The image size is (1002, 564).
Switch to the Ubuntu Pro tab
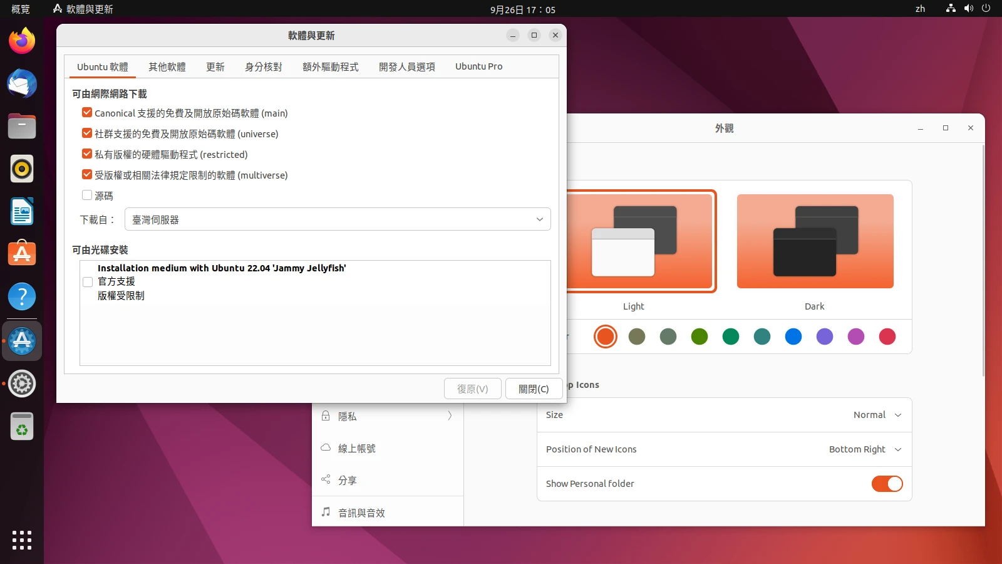pos(478,66)
